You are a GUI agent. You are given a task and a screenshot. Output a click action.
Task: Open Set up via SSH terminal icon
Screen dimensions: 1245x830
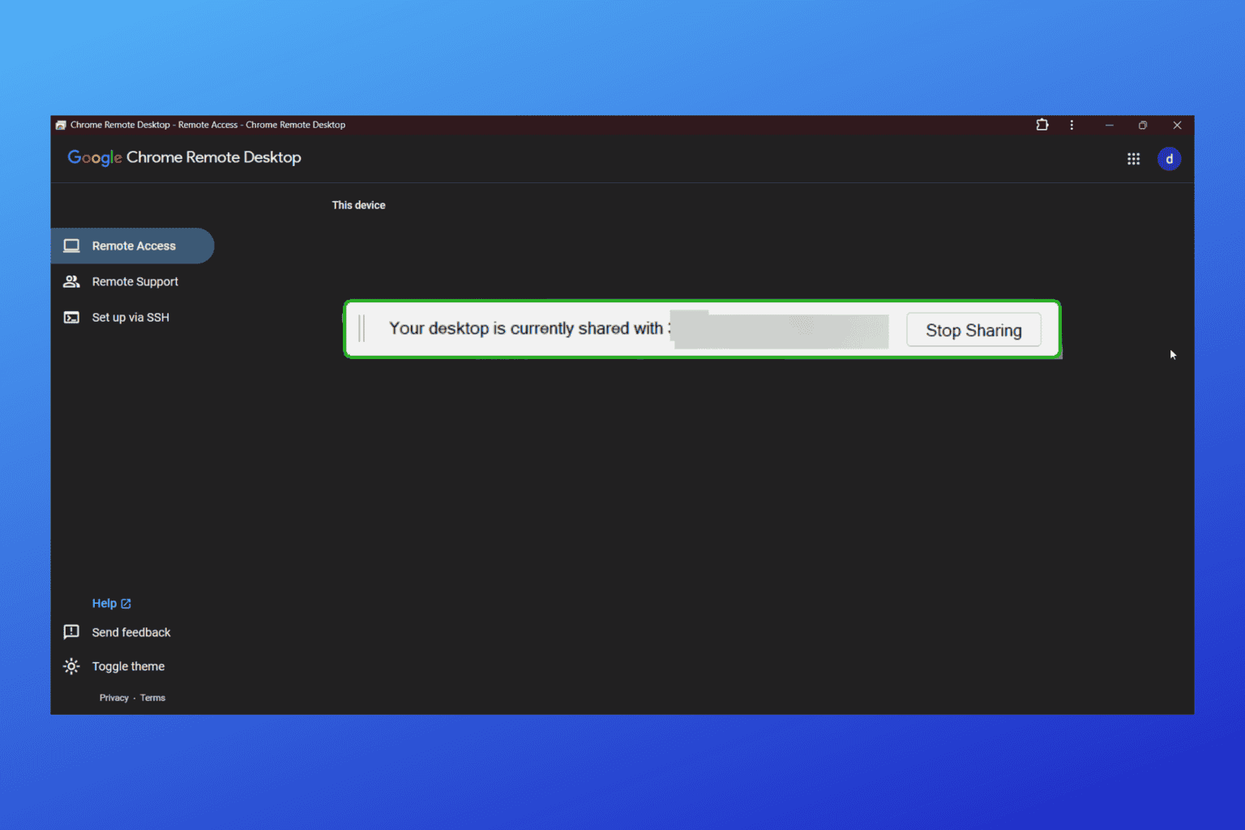[71, 317]
